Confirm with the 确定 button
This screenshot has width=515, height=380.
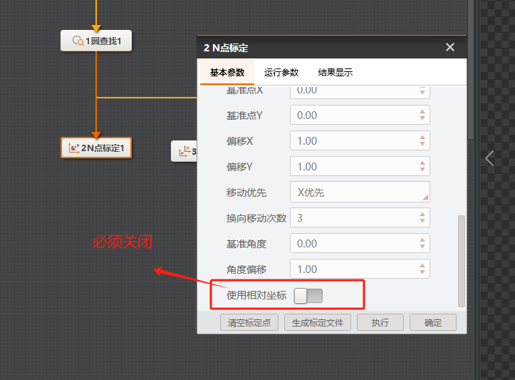(433, 322)
